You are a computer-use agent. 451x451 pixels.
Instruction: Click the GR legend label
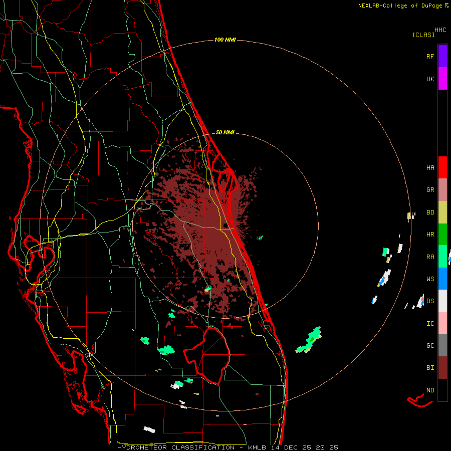pos(430,190)
